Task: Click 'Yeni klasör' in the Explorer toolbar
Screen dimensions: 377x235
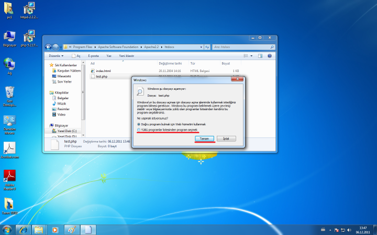Action: (127, 55)
